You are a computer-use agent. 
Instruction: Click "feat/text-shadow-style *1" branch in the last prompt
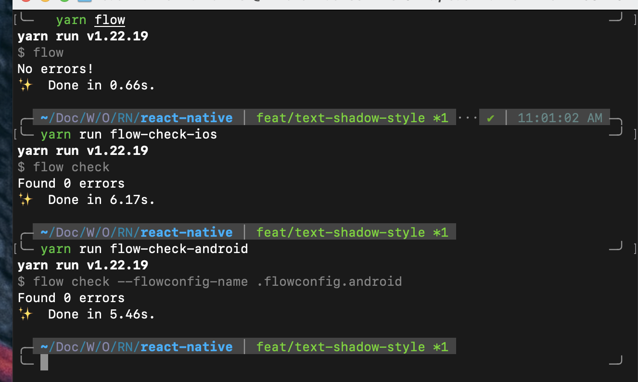click(x=352, y=347)
